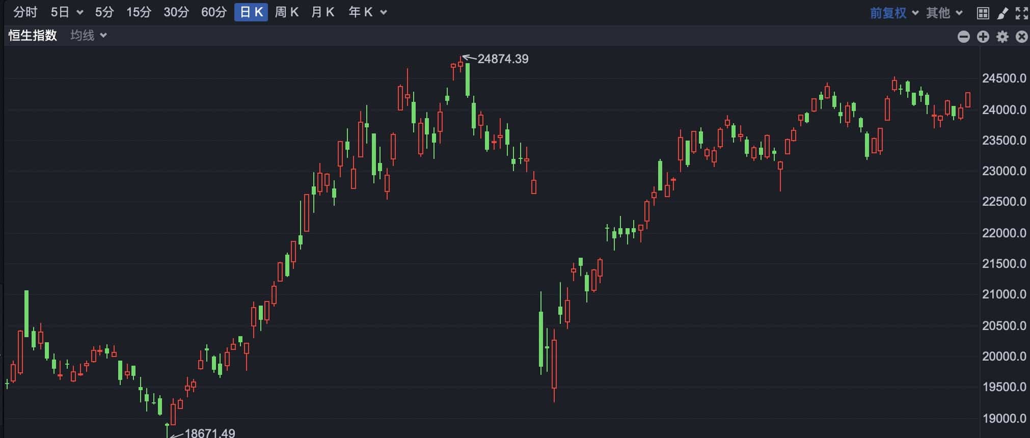Select the drawing pen tool icon
This screenshot has height=438, width=1030.
[1002, 13]
